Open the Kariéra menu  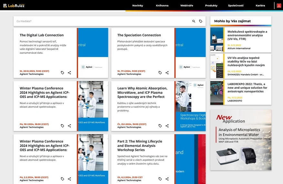click(260, 5)
